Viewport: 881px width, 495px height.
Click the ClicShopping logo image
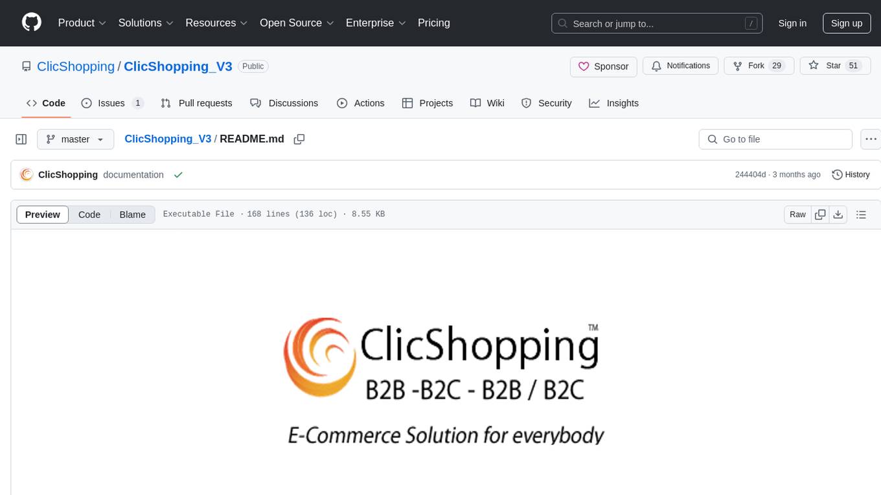click(x=446, y=380)
